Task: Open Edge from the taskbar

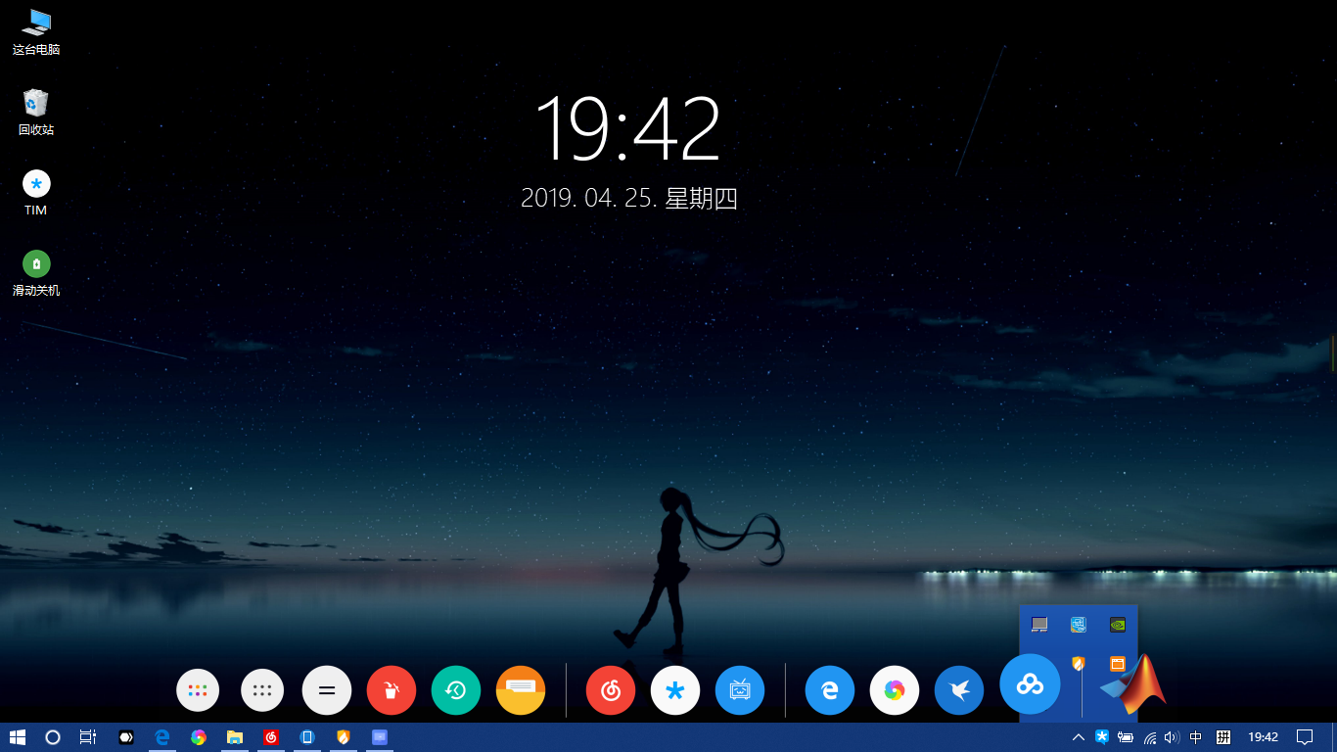Action: (162, 737)
